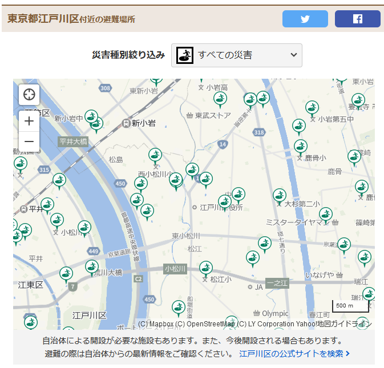The image size is (384, 368).
Task: Click the shelter marker beside 小岩高
Action: [220, 99]
